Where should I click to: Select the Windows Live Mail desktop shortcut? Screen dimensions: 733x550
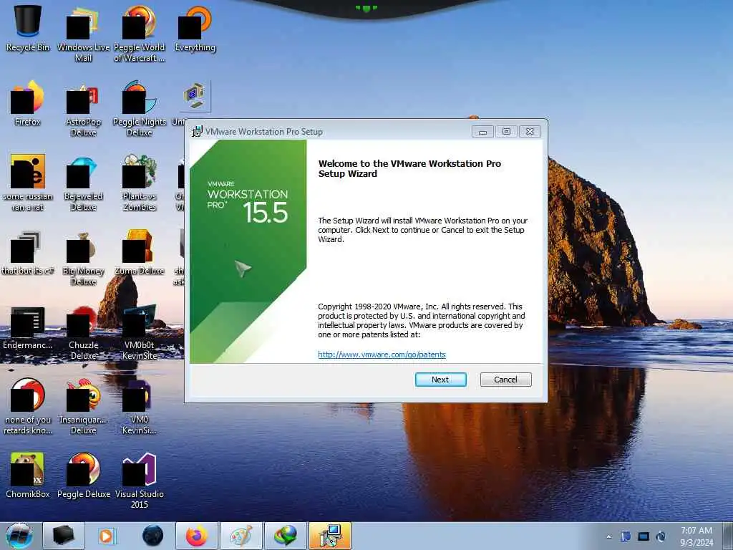83,34
